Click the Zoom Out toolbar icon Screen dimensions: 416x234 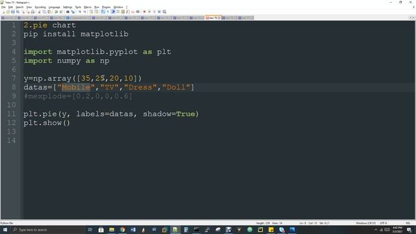coord(84,12)
